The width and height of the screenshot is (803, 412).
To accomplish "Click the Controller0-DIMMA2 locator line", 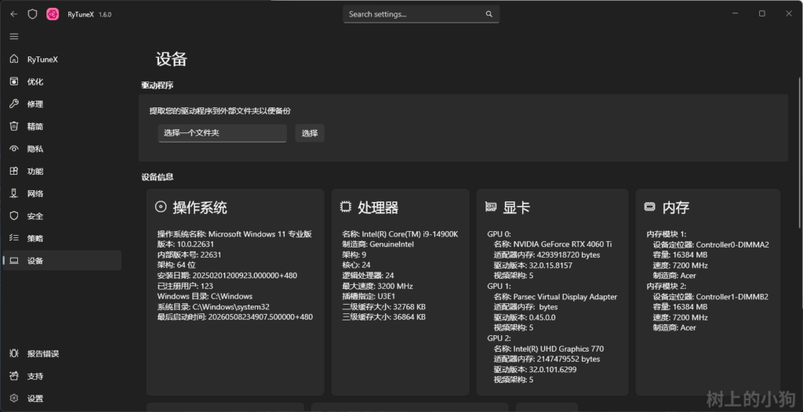I will click(710, 244).
